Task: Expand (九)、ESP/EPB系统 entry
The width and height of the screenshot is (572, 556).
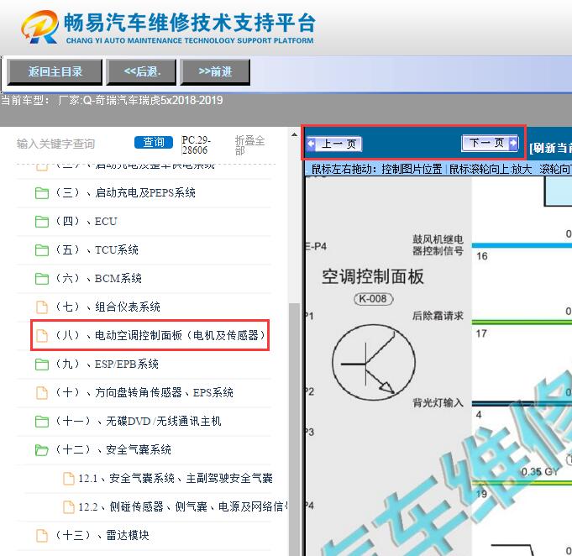Action: [107, 365]
